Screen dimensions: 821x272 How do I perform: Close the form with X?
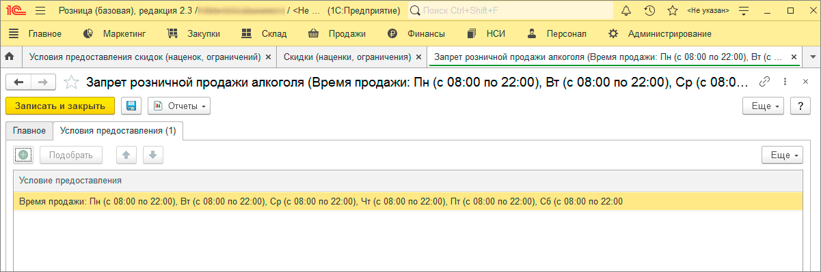click(805, 82)
